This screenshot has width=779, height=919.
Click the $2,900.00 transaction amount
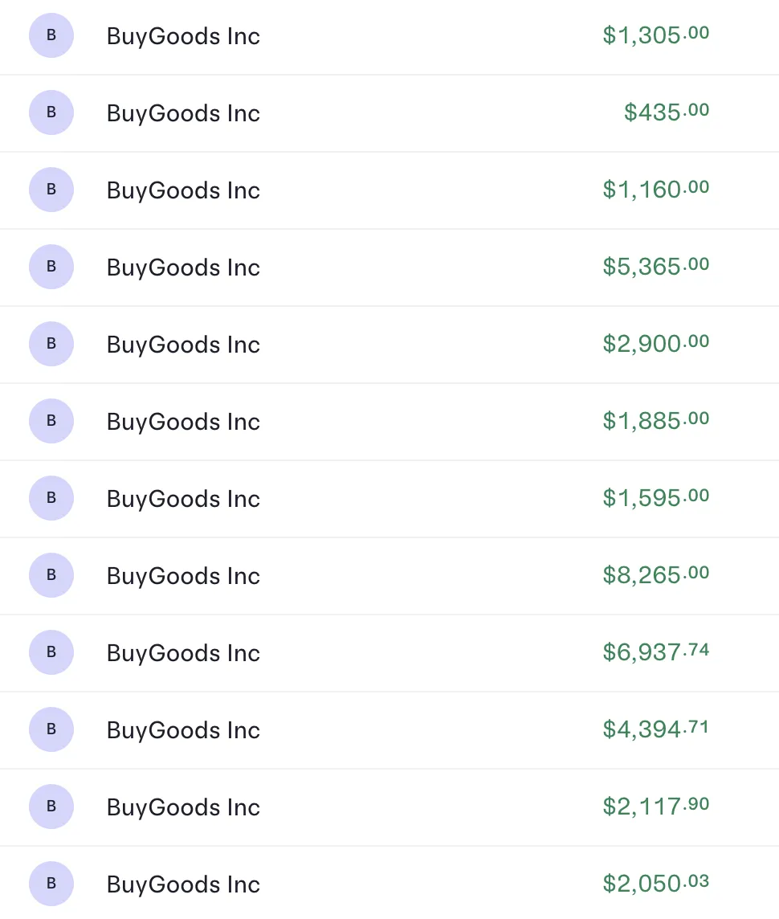point(656,344)
